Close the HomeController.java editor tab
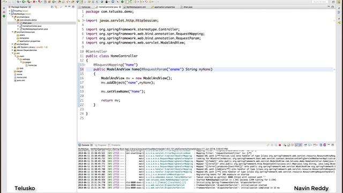 [x=120, y=7]
